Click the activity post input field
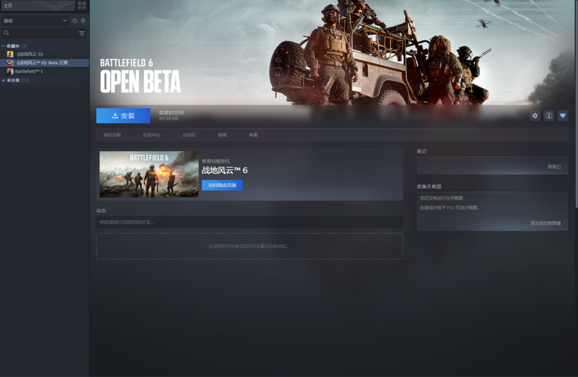The height and width of the screenshot is (377, 578). 249,222
